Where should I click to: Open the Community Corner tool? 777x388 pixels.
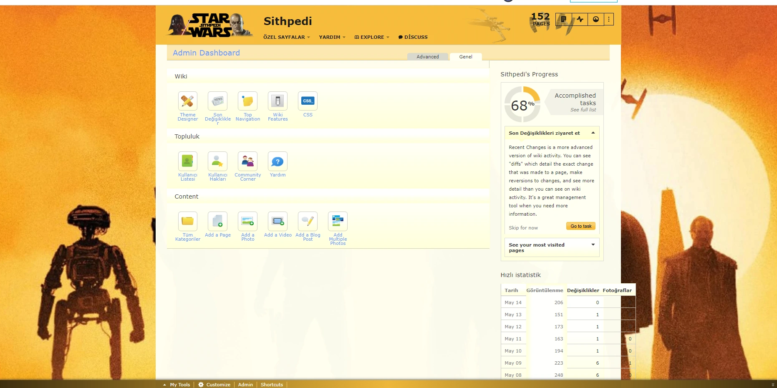247,161
